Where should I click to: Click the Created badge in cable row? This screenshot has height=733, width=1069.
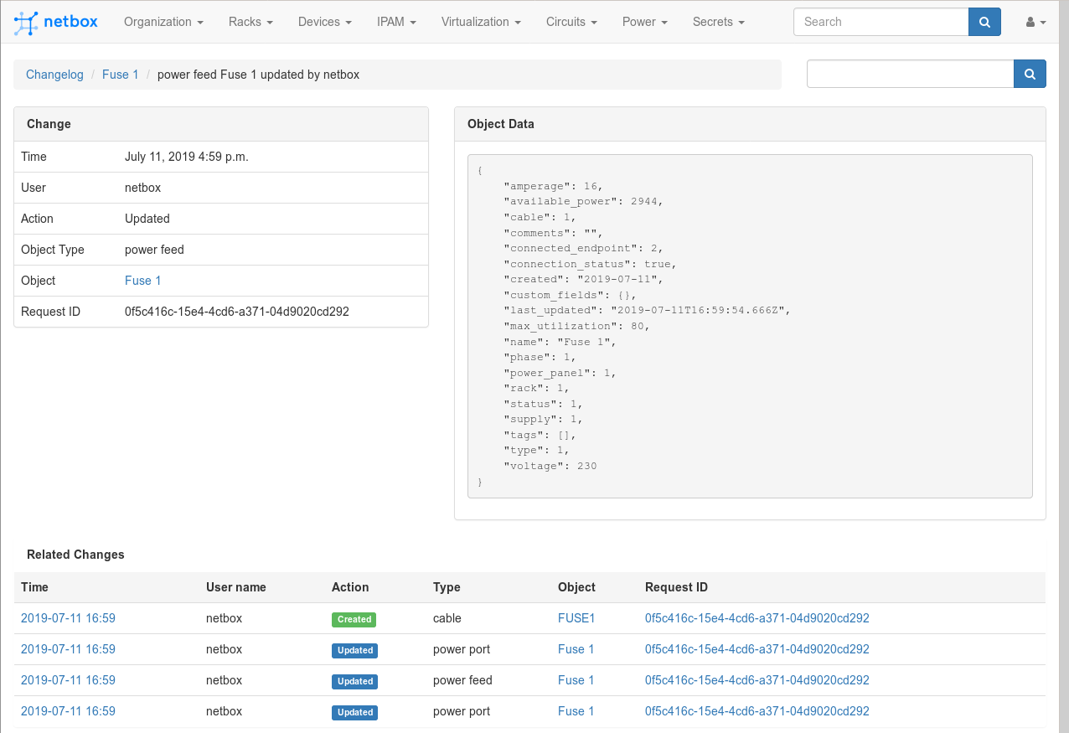pos(354,619)
